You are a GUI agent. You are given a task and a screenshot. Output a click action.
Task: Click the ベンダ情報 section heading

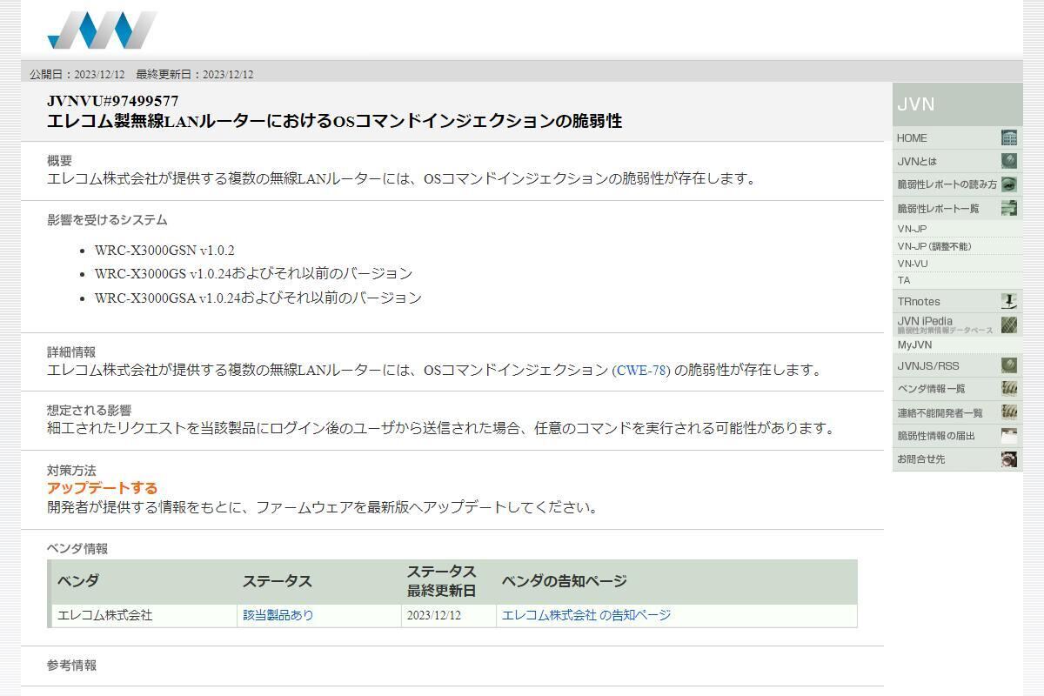[77, 549]
